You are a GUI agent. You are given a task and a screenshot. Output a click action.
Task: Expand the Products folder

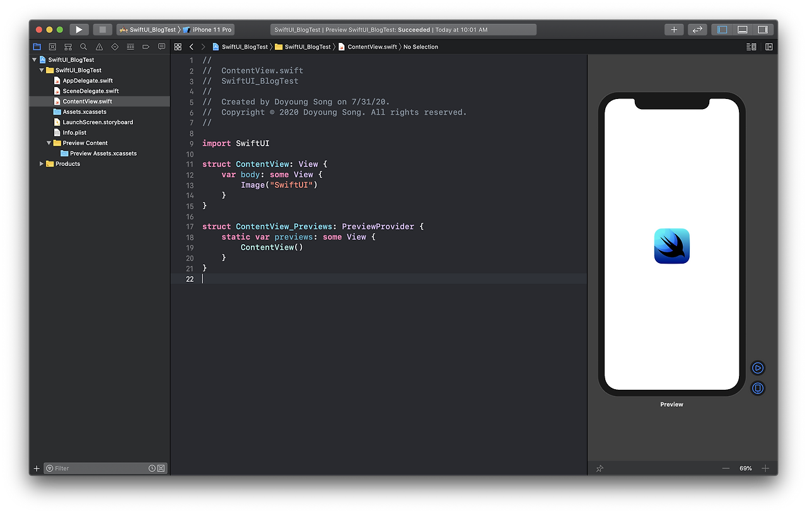click(x=42, y=164)
